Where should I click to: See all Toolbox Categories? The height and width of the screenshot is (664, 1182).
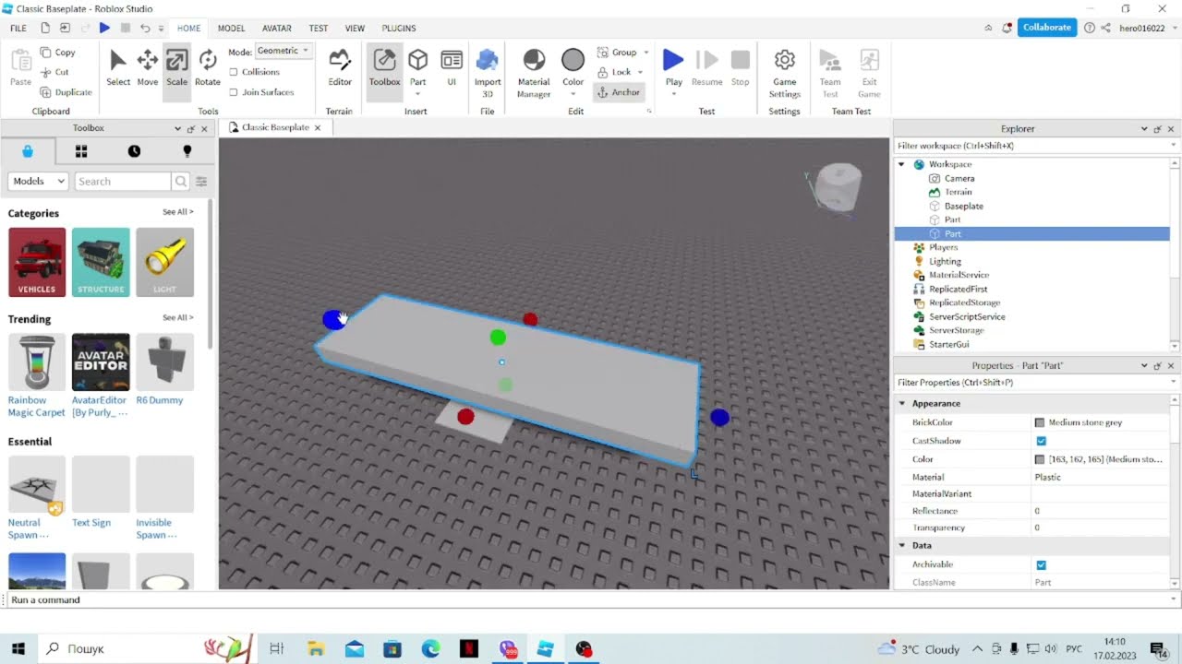click(177, 212)
